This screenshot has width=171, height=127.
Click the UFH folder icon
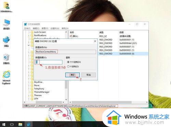32,99
